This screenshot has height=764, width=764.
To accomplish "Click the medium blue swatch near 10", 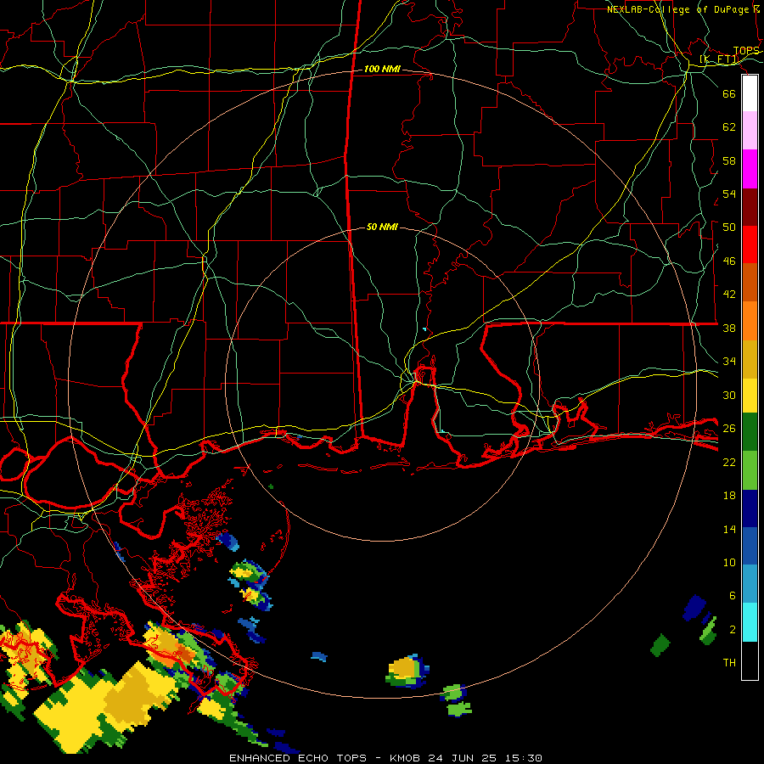I will [x=750, y=546].
